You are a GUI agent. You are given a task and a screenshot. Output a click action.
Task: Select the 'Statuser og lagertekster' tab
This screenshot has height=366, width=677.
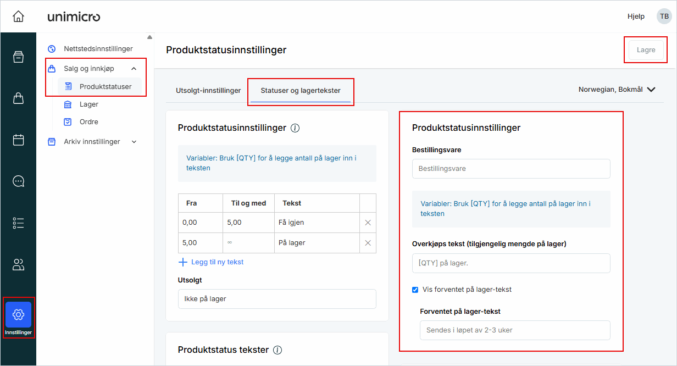coord(301,91)
